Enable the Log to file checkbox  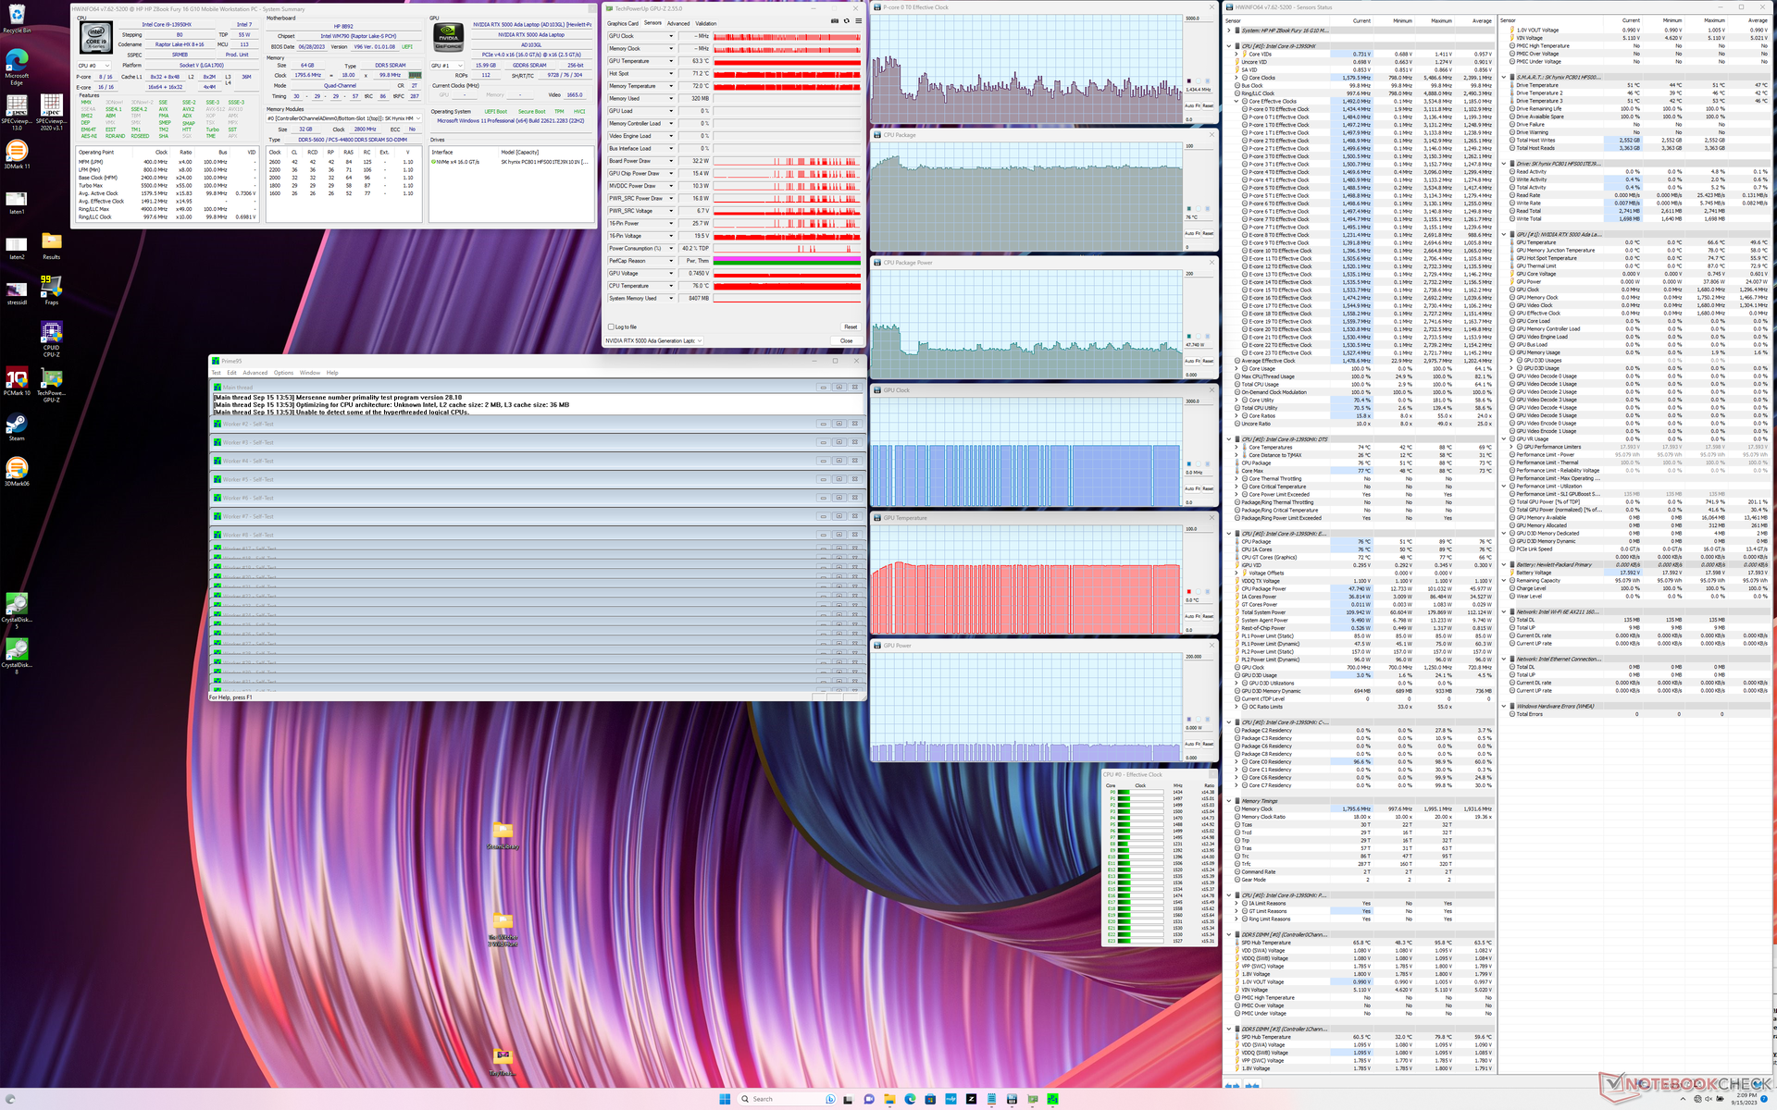point(612,327)
